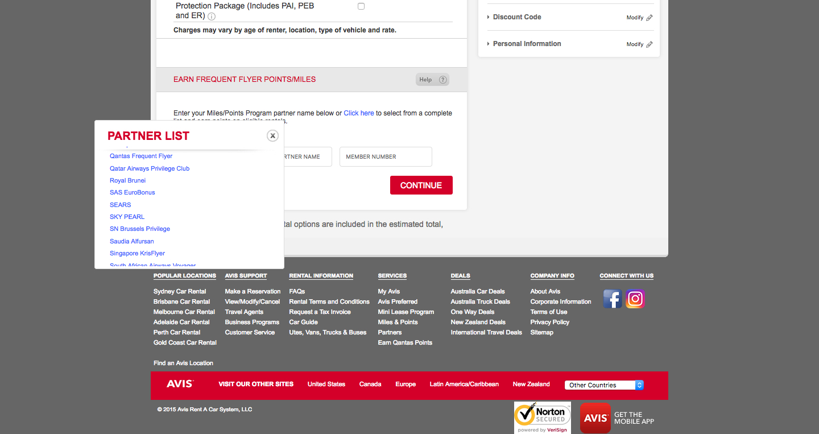Click the Avis mobile app logo

[x=595, y=418]
